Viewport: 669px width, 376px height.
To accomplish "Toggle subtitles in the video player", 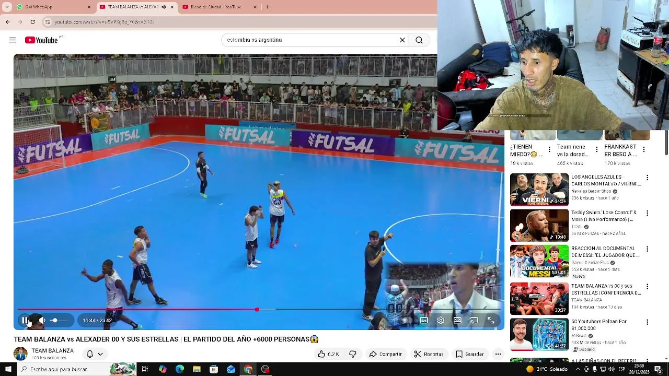I will click(x=424, y=320).
